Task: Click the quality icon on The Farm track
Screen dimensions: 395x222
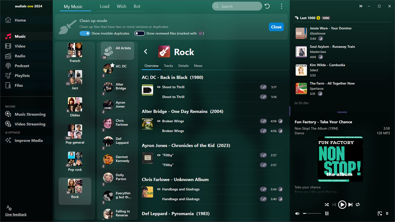Action: 320,94
